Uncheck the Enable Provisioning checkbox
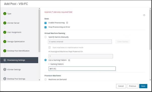 pyautogui.click(x=45, y=23)
